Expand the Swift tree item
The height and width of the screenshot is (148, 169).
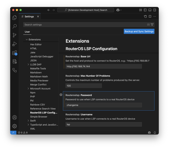click(x=28, y=121)
